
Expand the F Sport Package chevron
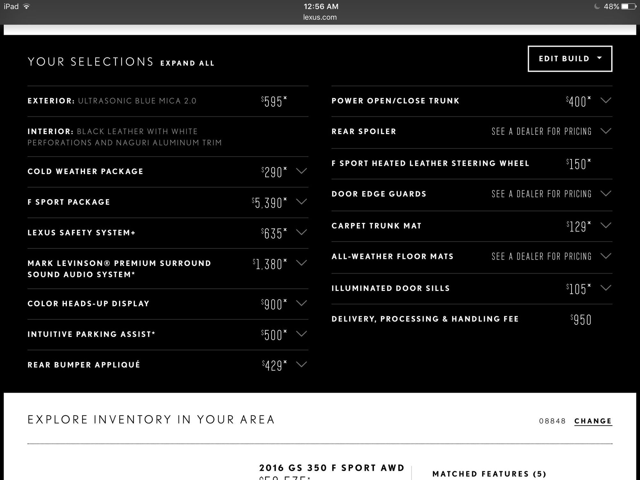(x=301, y=202)
